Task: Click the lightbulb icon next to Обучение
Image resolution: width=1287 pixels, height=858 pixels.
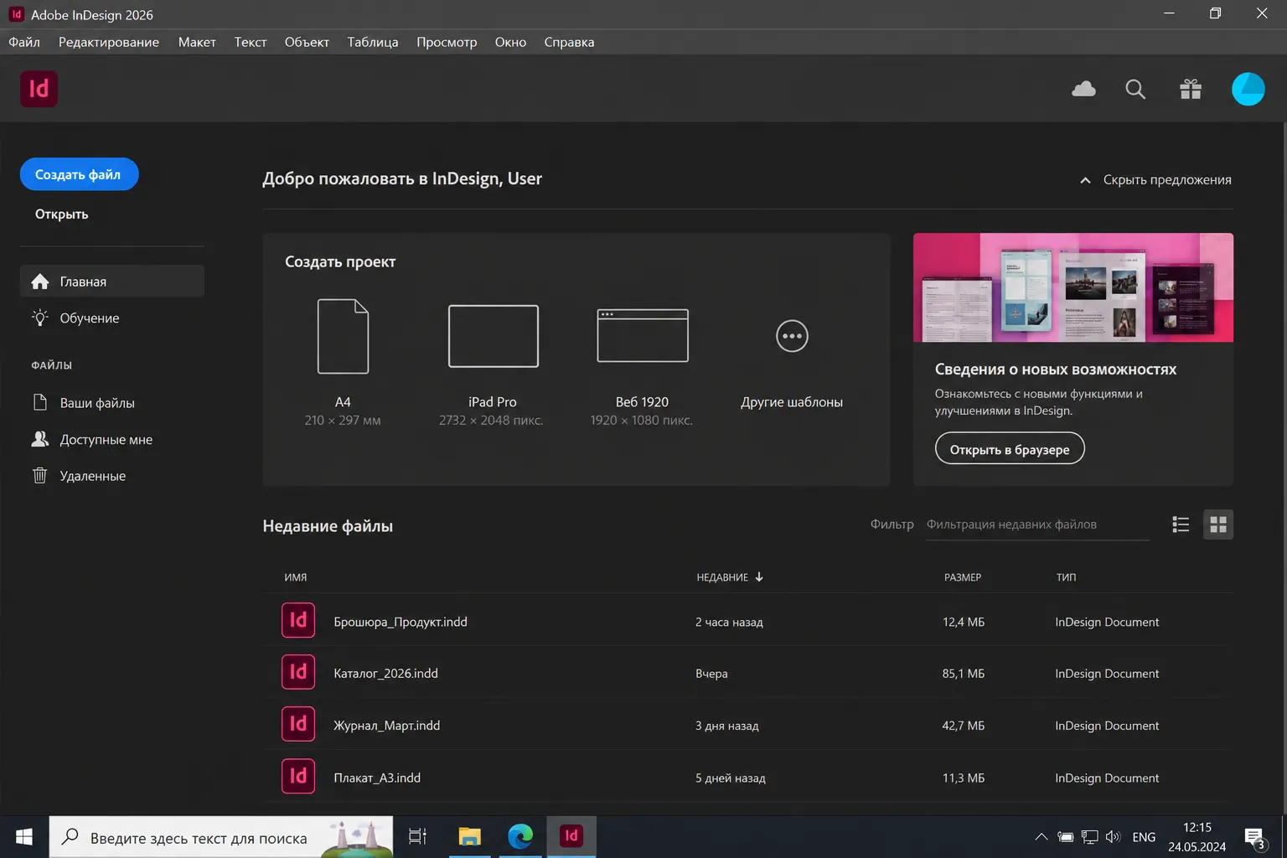Action: pos(40,318)
